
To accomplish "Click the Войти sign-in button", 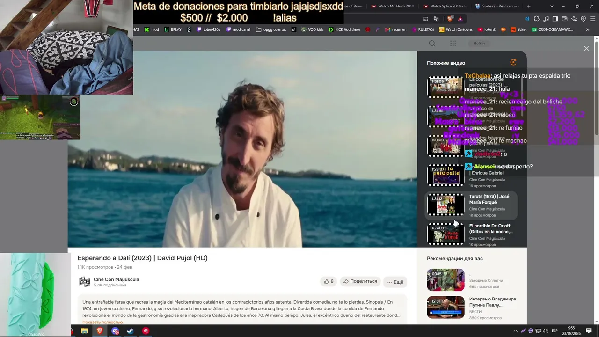I will coord(479,44).
